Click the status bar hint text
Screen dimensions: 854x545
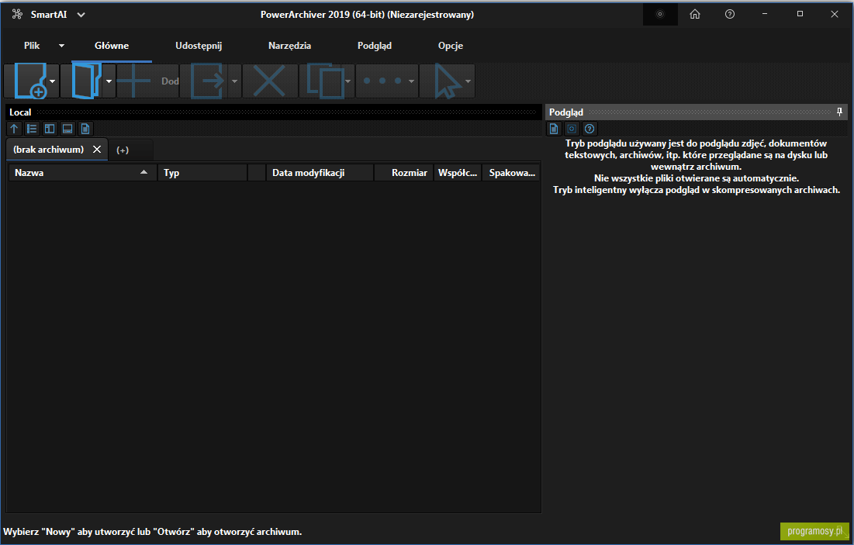[x=153, y=531]
